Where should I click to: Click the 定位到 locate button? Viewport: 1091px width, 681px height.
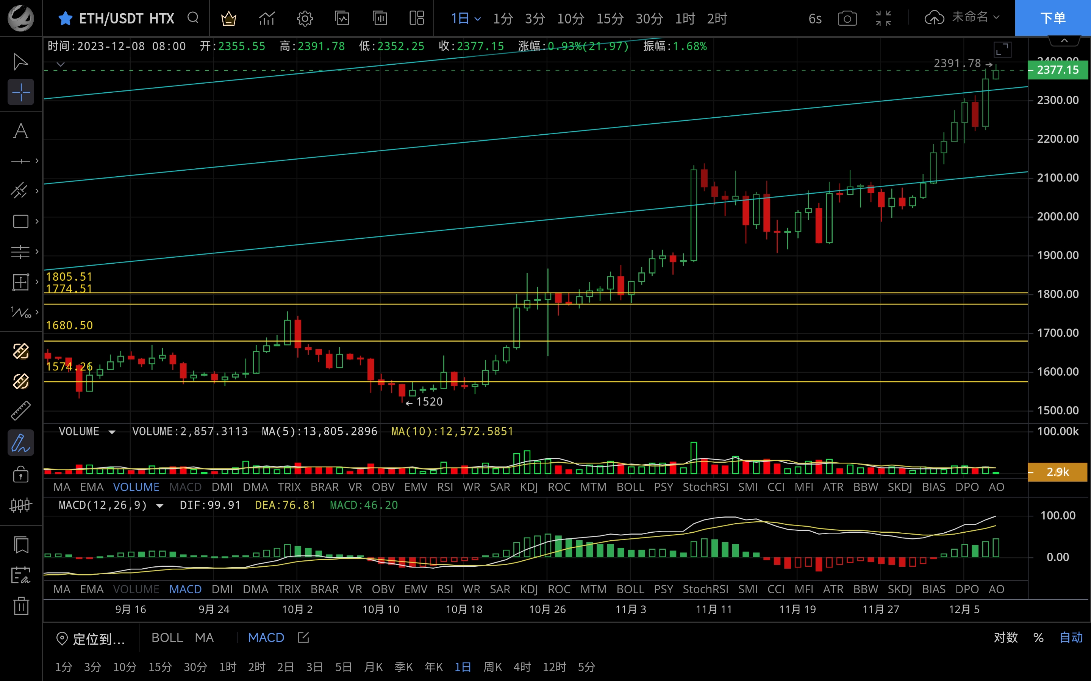(x=91, y=638)
